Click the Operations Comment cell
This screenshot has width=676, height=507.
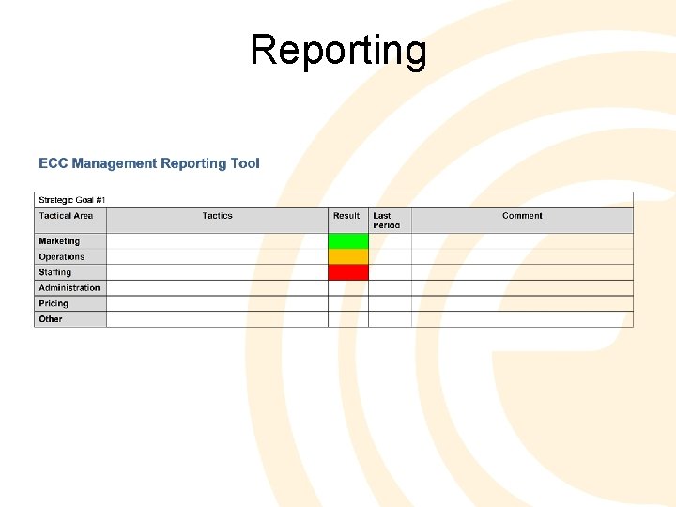click(x=523, y=257)
